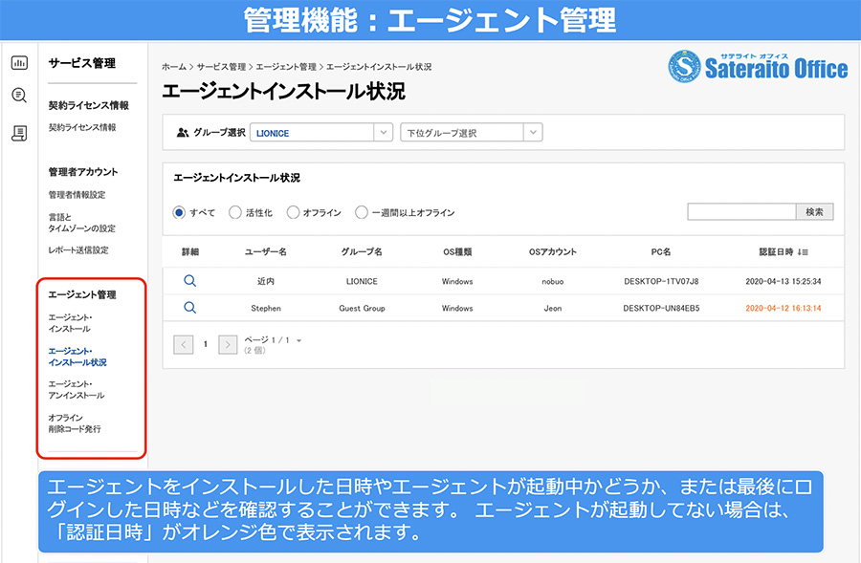Sort by 認証日時 sort icon
Image resolution: width=861 pixels, height=563 pixels.
tap(803, 252)
